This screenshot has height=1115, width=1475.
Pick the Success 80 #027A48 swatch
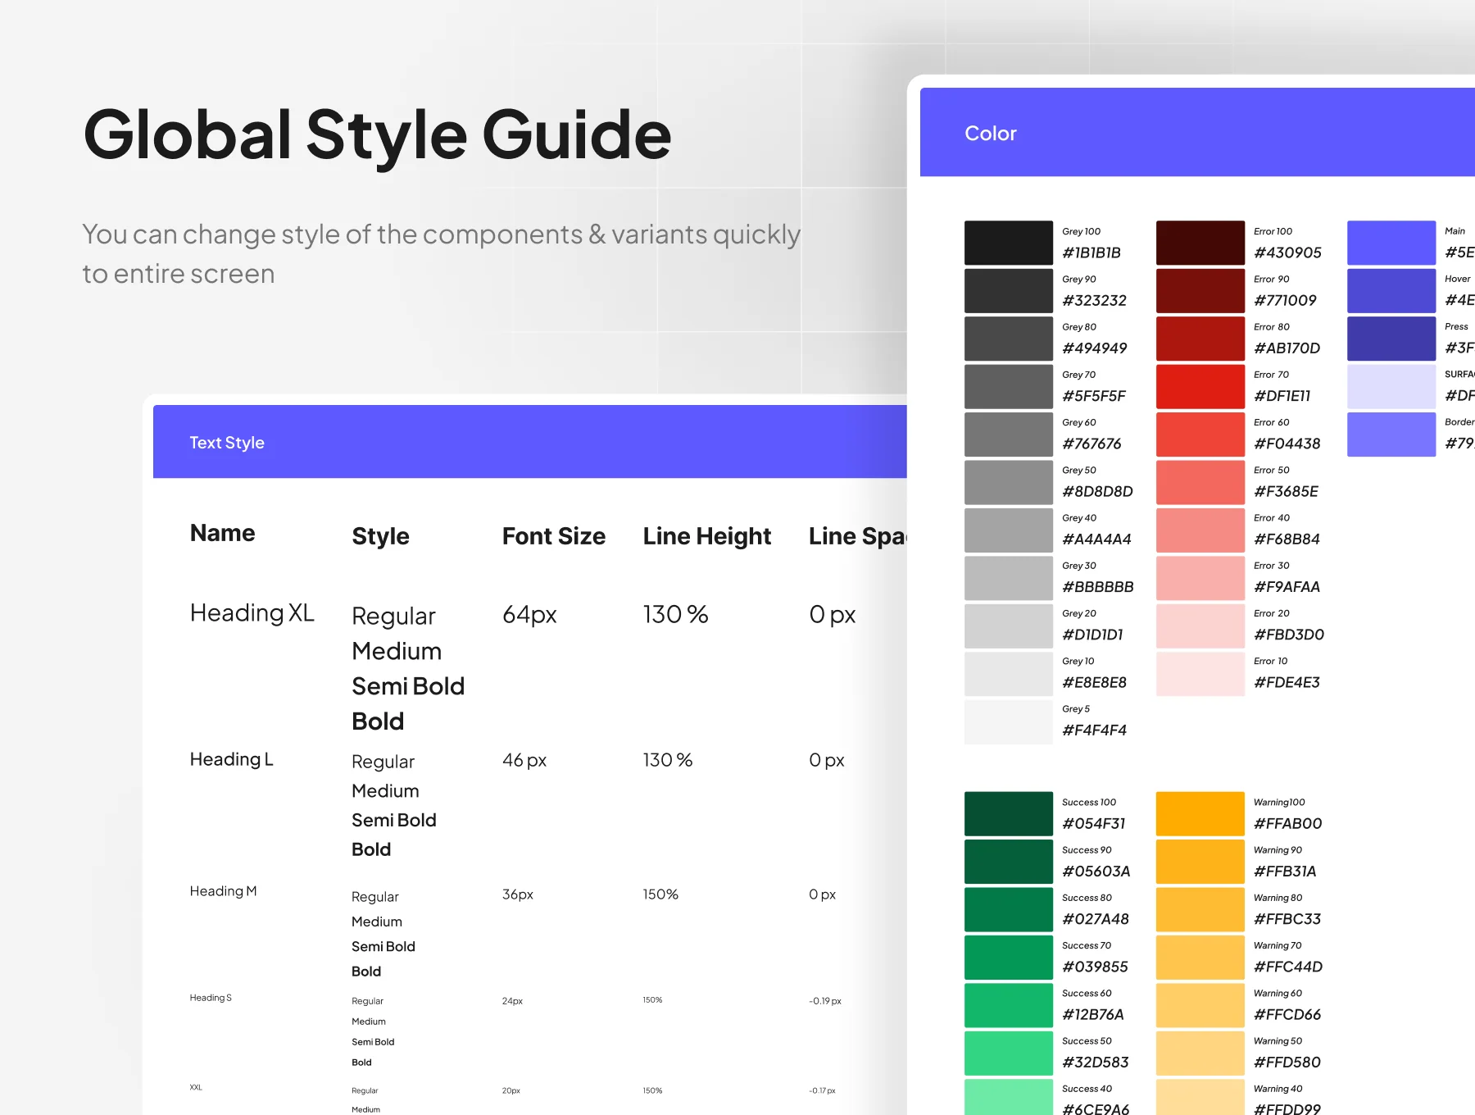pos(1008,909)
